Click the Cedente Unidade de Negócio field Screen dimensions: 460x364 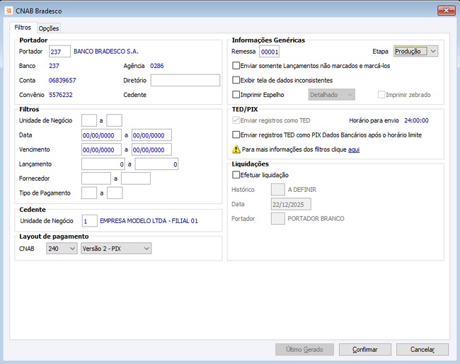coord(89,221)
